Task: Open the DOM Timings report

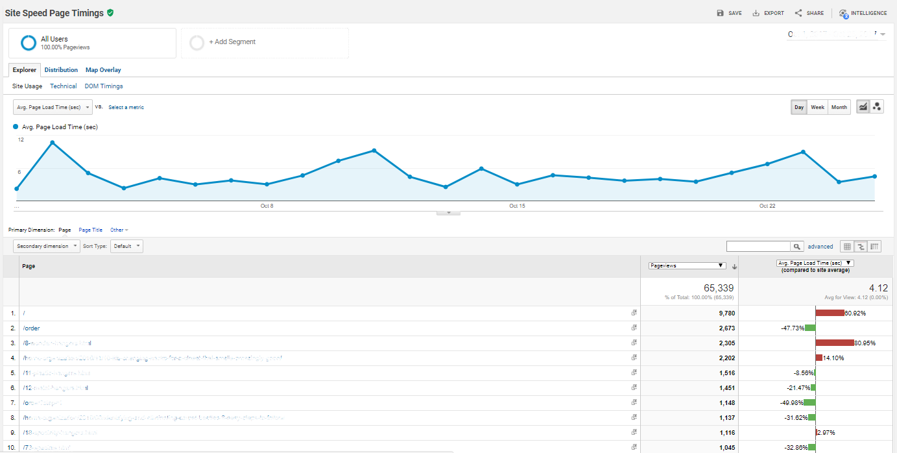Action: click(x=104, y=86)
